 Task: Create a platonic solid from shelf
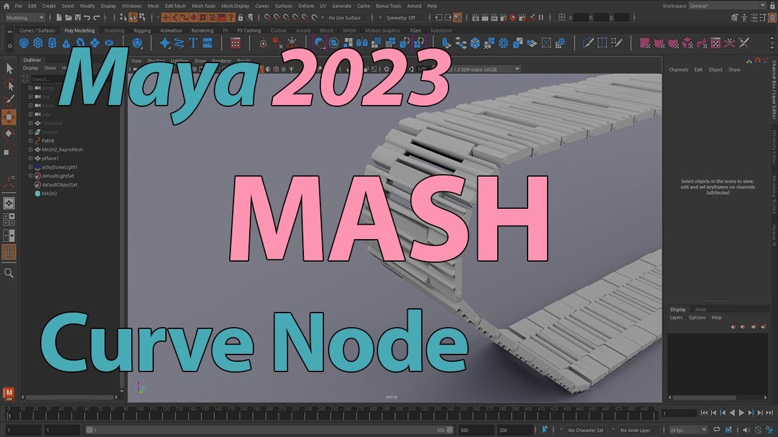tap(137, 43)
